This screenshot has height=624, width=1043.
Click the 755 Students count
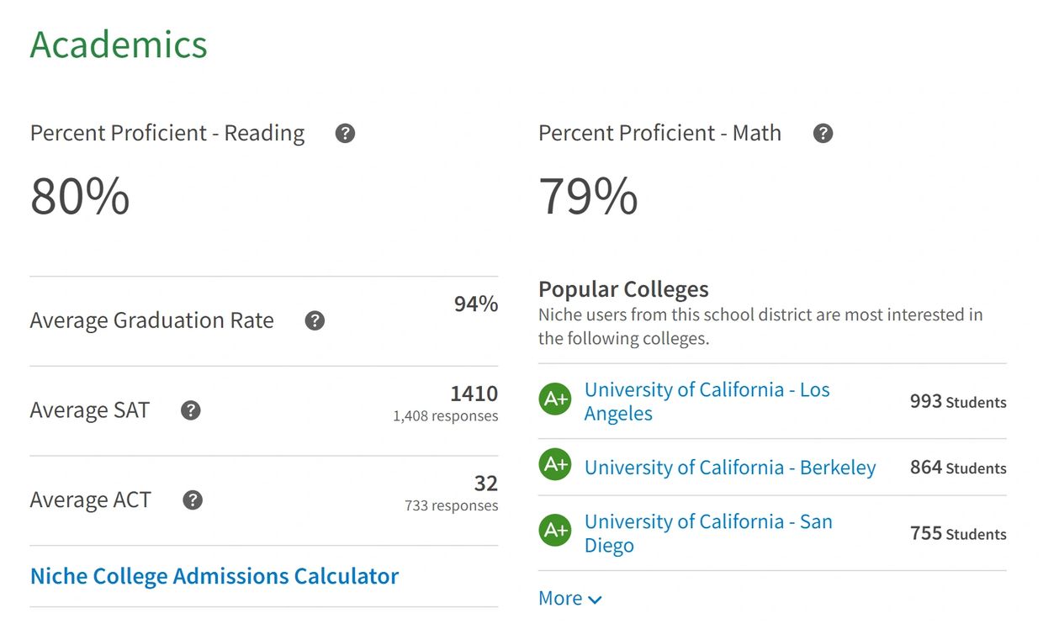(x=958, y=533)
